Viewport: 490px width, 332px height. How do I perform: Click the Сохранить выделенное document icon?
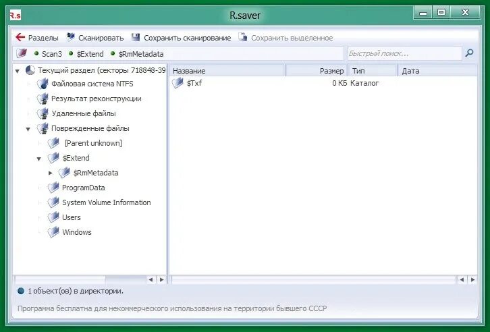243,37
